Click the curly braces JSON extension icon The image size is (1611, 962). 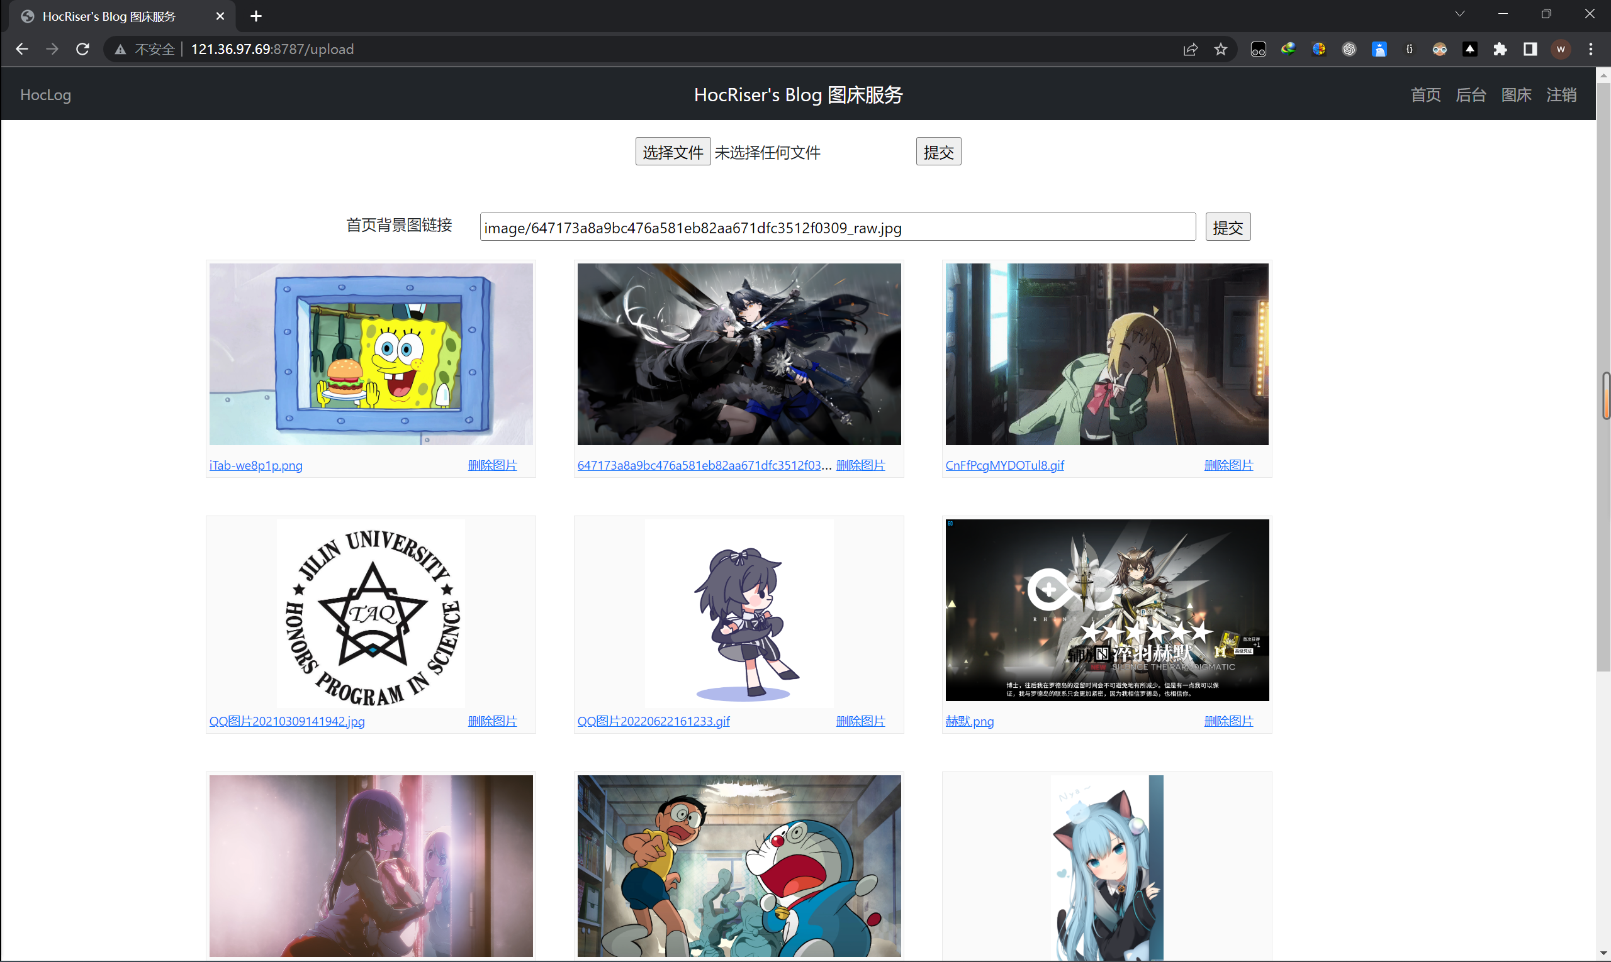click(x=1409, y=49)
